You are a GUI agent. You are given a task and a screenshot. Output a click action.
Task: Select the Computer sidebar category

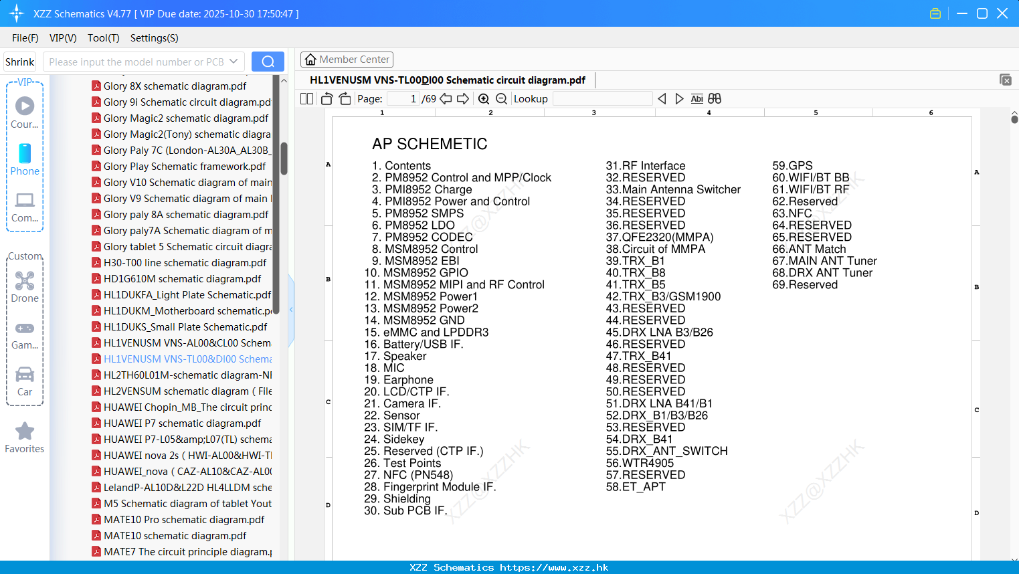25,207
